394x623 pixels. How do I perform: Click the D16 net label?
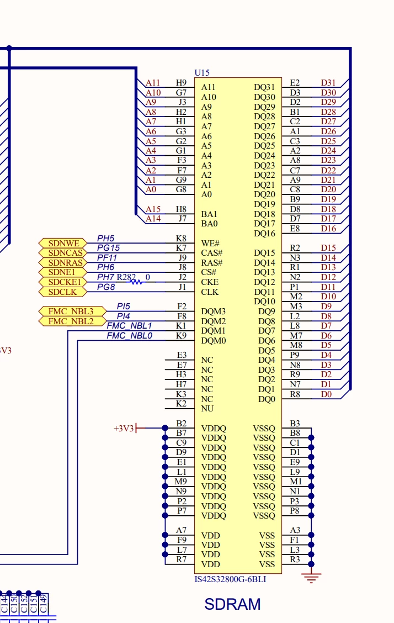[328, 229]
